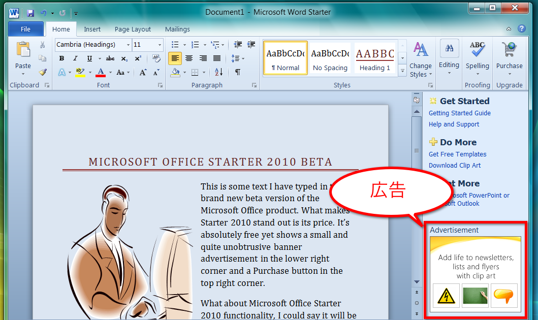The width and height of the screenshot is (538, 320).
Task: Open the Change Styles menu
Action: click(421, 59)
